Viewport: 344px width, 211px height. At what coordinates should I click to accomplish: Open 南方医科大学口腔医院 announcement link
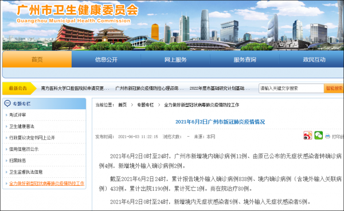pyautogui.click(x=75, y=89)
